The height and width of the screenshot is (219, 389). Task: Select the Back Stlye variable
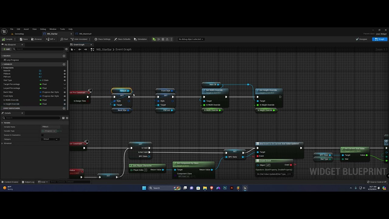tap(8, 92)
